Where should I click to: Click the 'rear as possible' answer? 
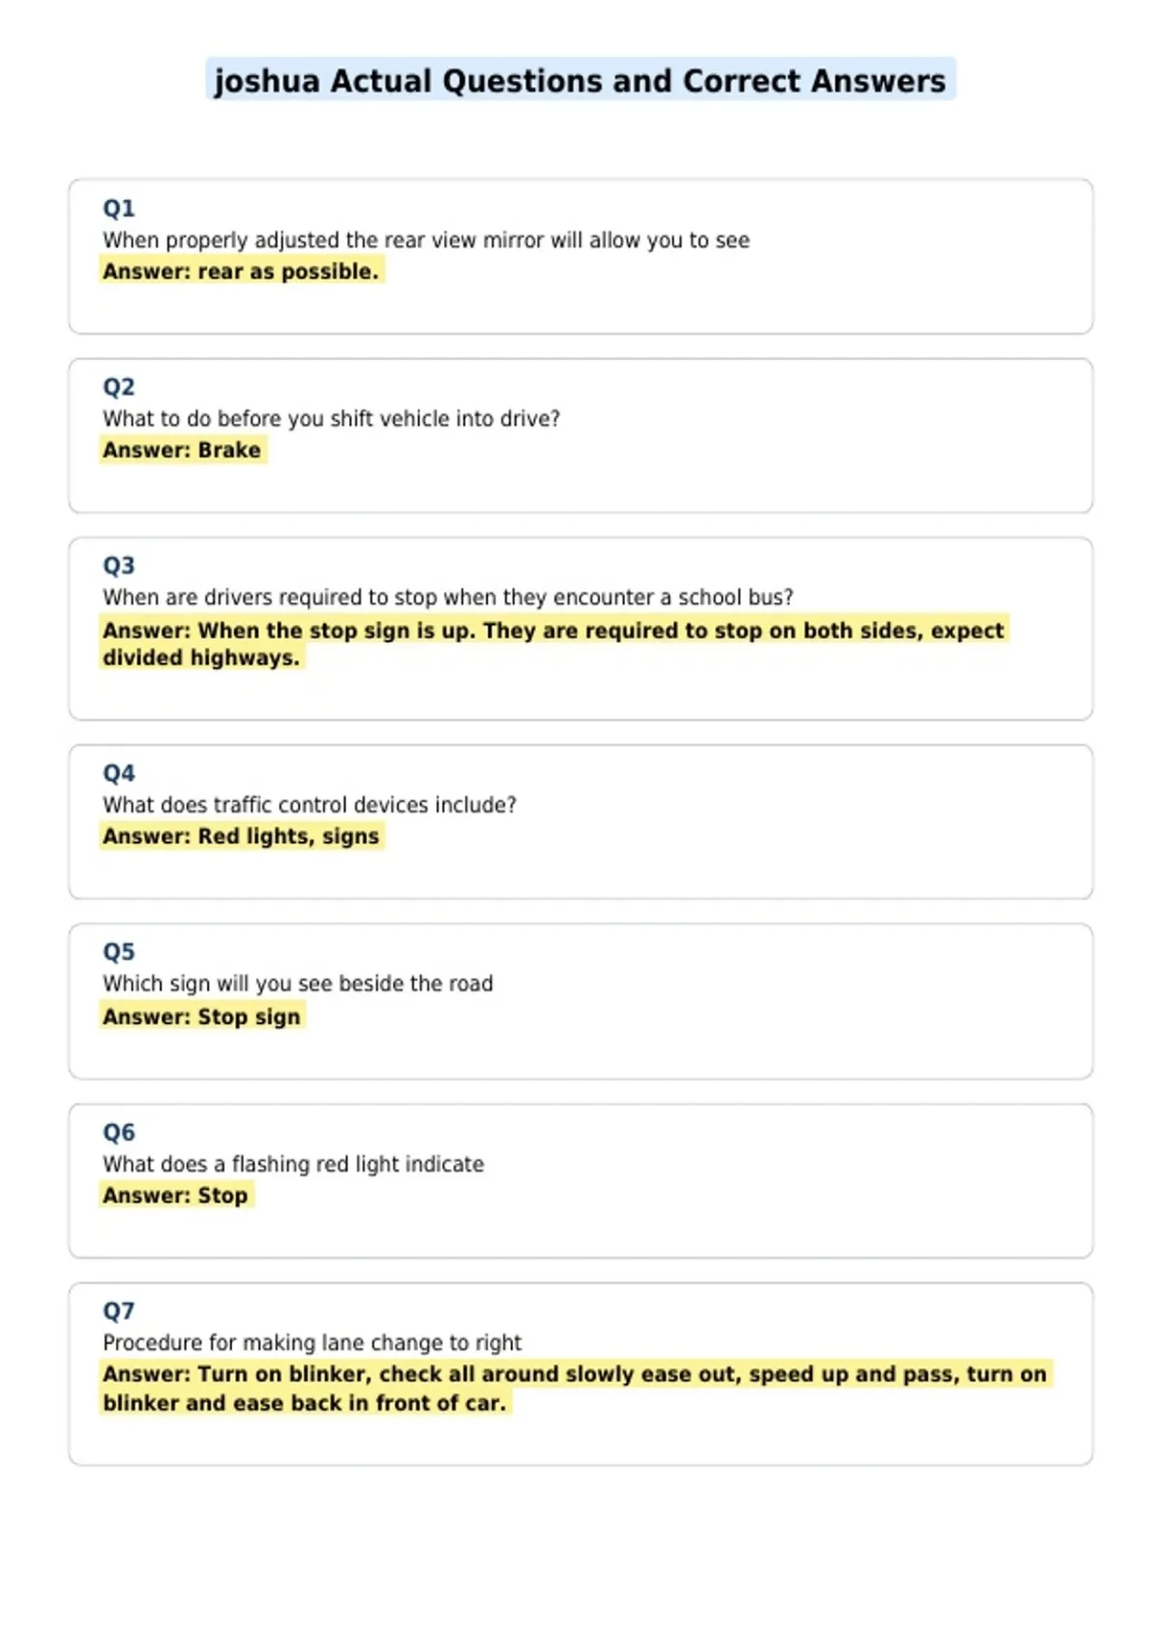coord(241,271)
